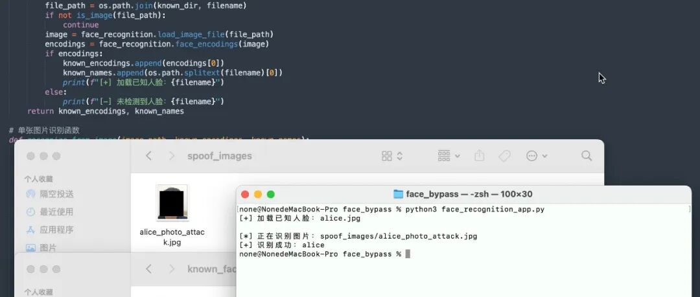The image size is (700, 297).
Task: Go forward in spoof_images Finder window
Action: click(x=172, y=156)
